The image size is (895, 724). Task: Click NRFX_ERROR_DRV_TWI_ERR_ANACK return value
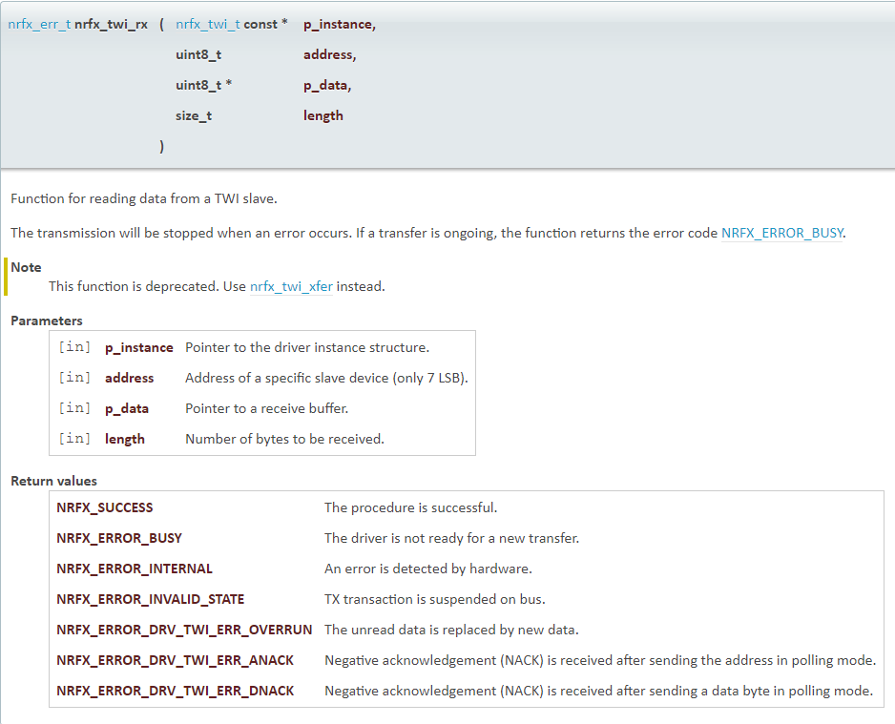pyautogui.click(x=176, y=660)
